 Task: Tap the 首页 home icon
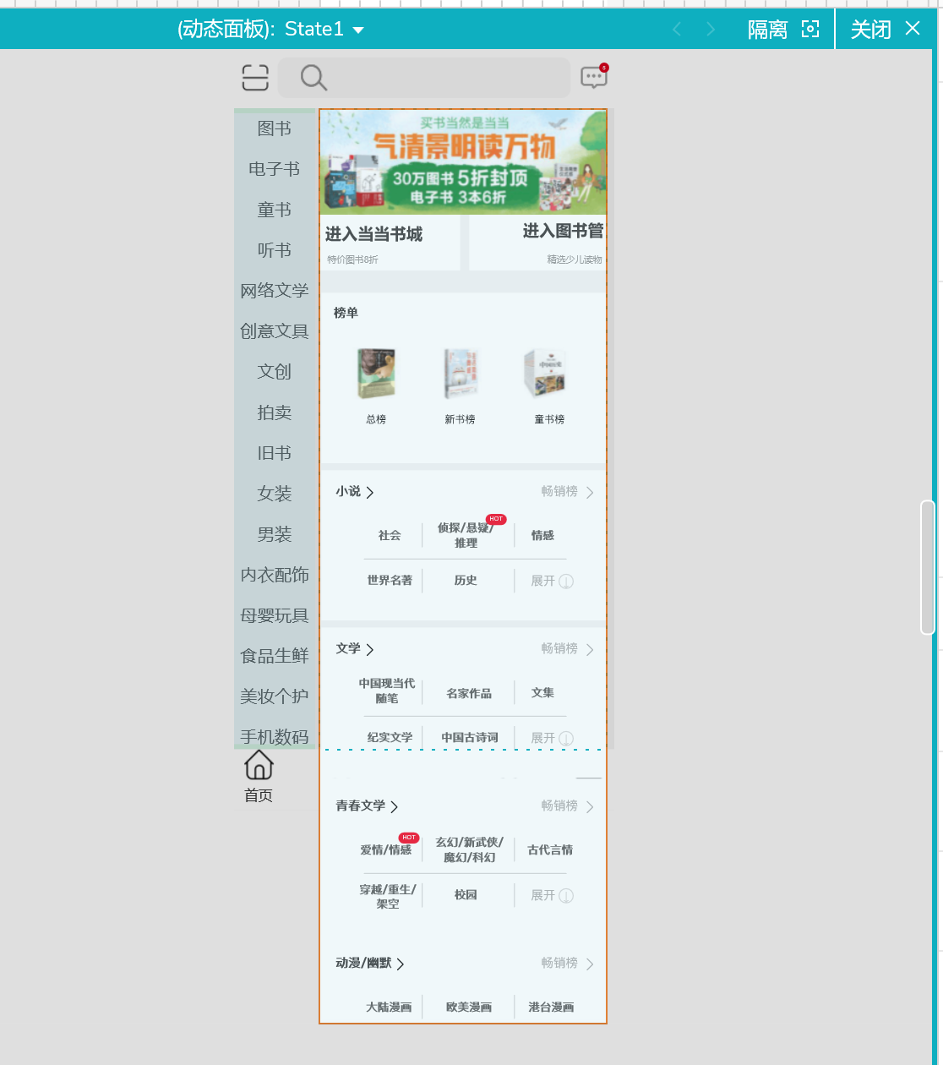click(x=259, y=765)
